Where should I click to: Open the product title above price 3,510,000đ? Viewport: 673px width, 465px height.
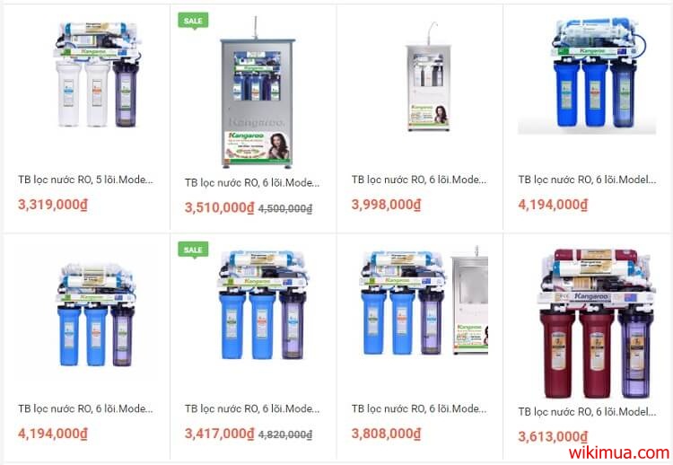tap(252, 183)
